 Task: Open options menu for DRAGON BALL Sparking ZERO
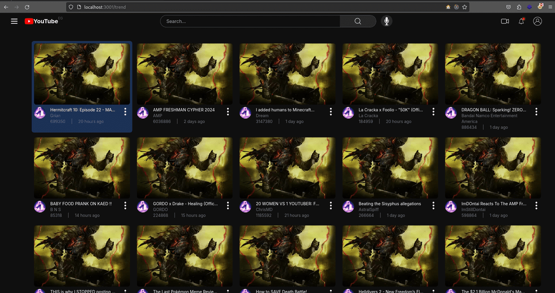536,112
